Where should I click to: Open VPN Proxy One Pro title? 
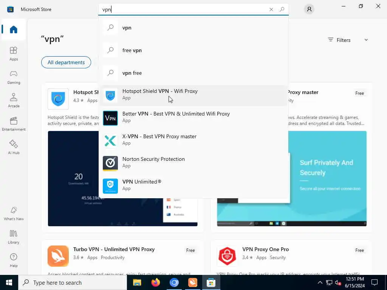tap(266, 249)
